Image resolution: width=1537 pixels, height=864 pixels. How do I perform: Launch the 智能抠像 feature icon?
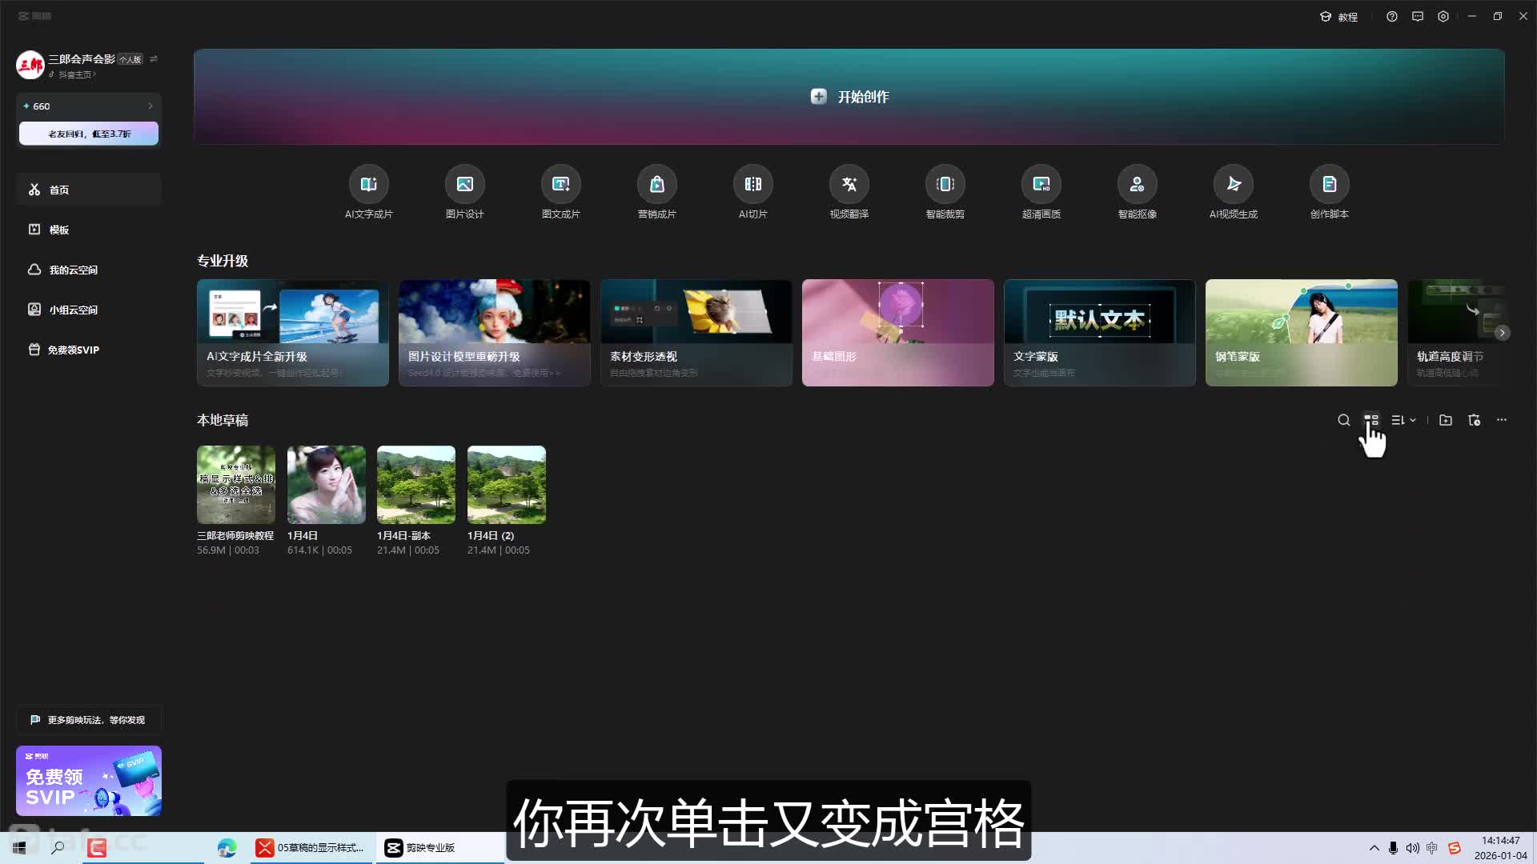pyautogui.click(x=1137, y=185)
